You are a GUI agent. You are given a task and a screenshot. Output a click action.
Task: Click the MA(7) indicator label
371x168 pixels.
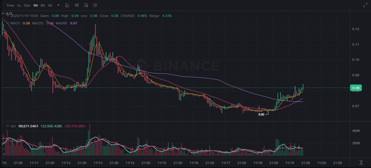tap(15, 23)
